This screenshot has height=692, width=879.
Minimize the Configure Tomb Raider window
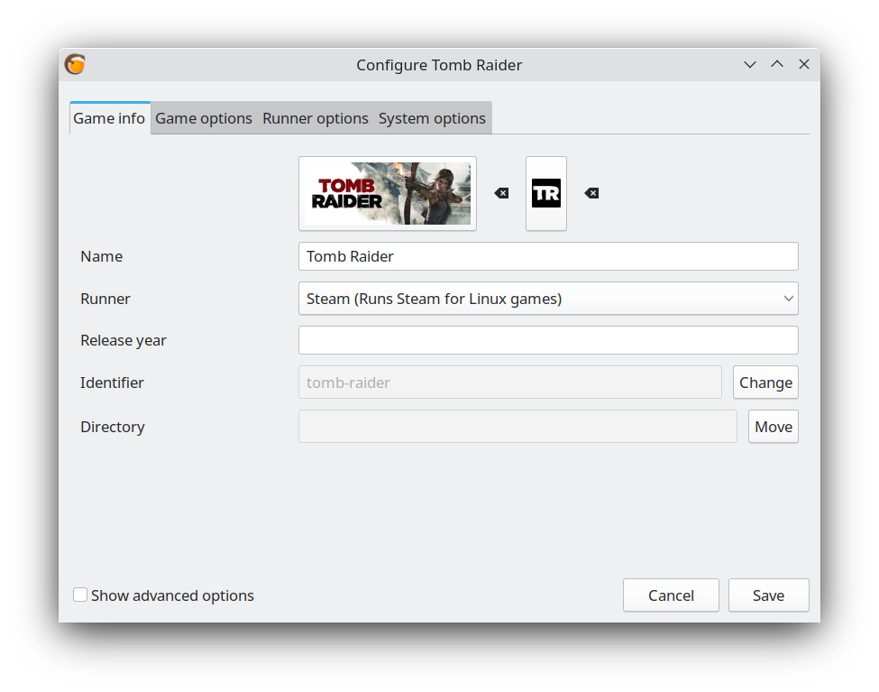point(750,65)
